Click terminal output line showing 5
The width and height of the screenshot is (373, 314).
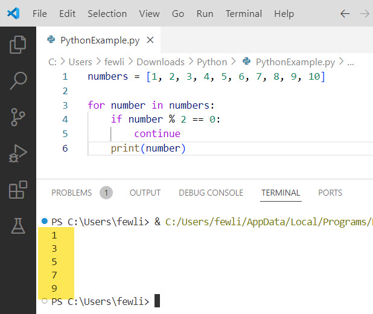54,262
